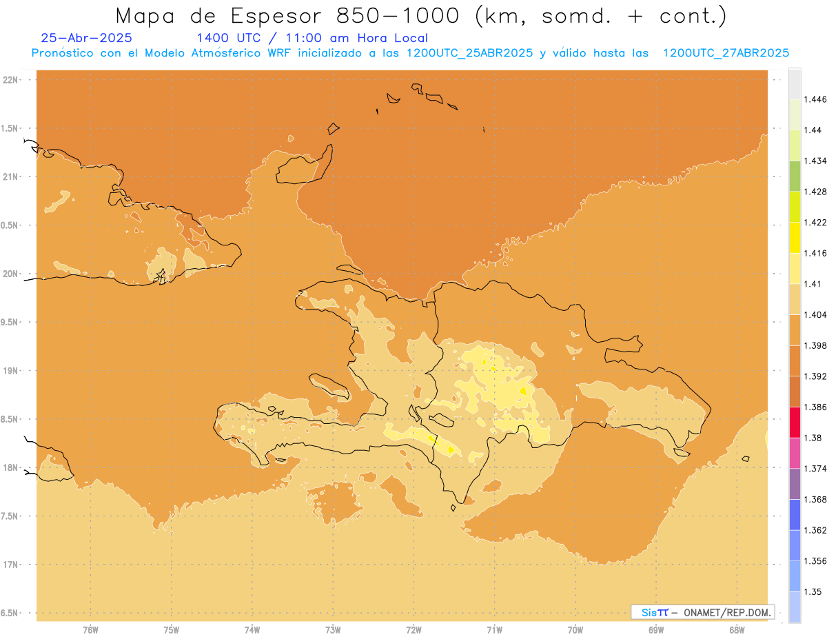Click the legend value 1.392
The image size is (827, 639).
(815, 376)
